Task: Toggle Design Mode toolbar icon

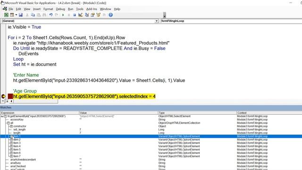Action: click(x=80, y=15)
